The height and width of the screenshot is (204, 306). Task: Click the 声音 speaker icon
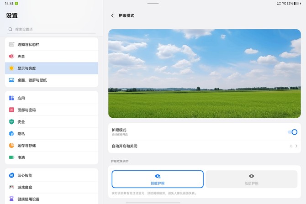11,57
